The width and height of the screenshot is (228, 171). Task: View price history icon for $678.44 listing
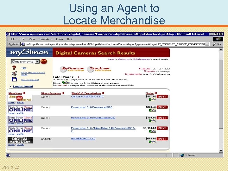(x=152, y=111)
